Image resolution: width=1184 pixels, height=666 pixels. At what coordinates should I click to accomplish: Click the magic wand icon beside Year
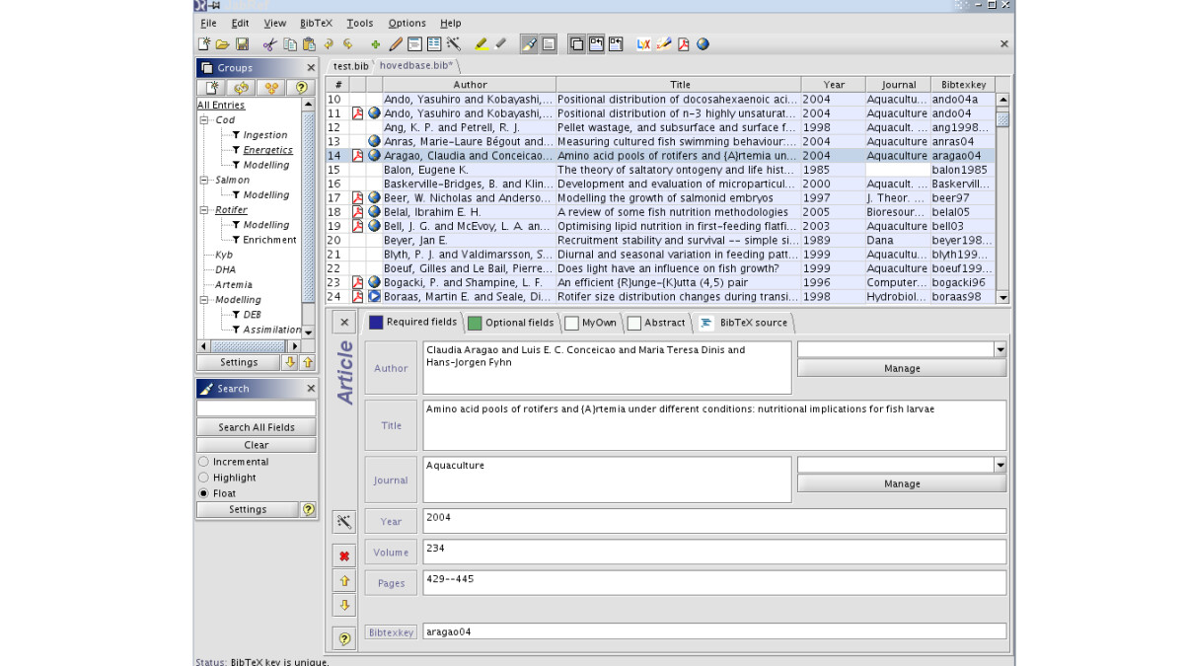click(344, 521)
